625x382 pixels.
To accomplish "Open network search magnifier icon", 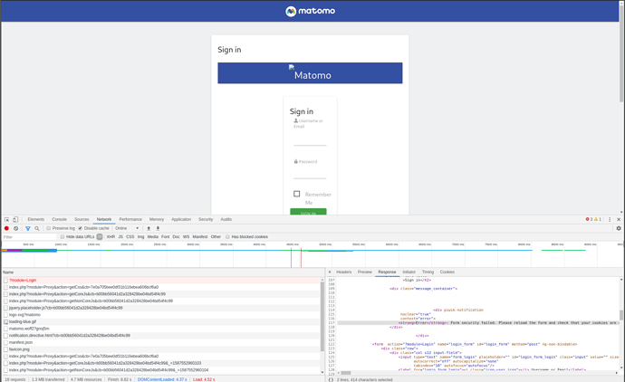I will tap(37, 228).
